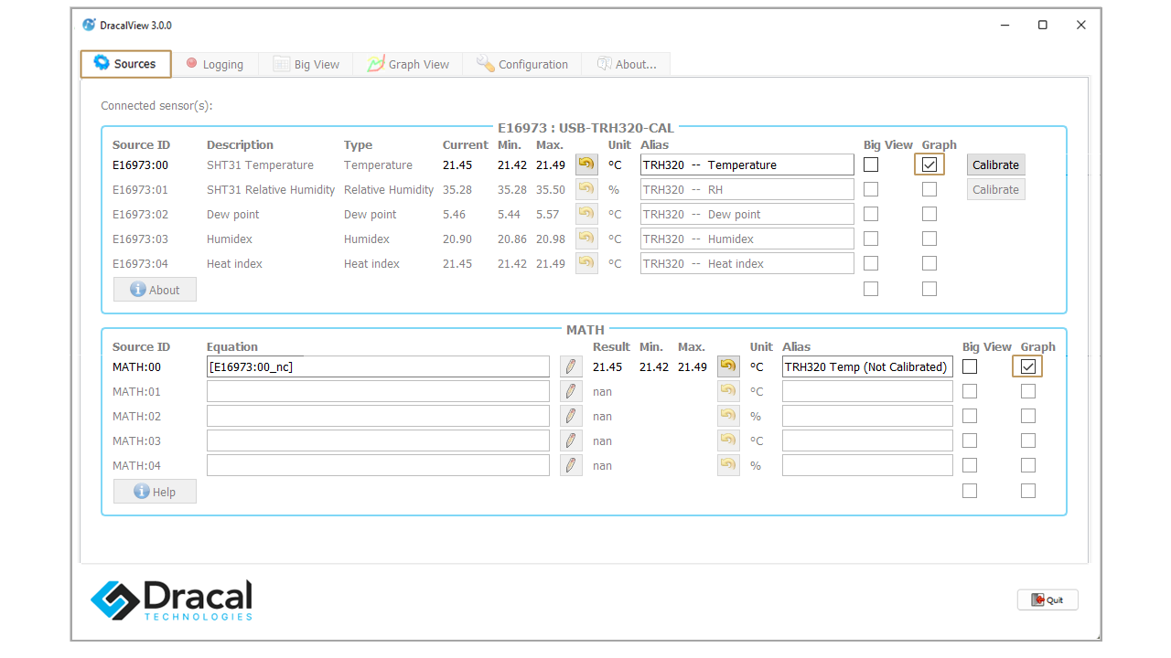Enable Graph for MATH:01
This screenshot has height=658, width=1171.
click(1028, 391)
